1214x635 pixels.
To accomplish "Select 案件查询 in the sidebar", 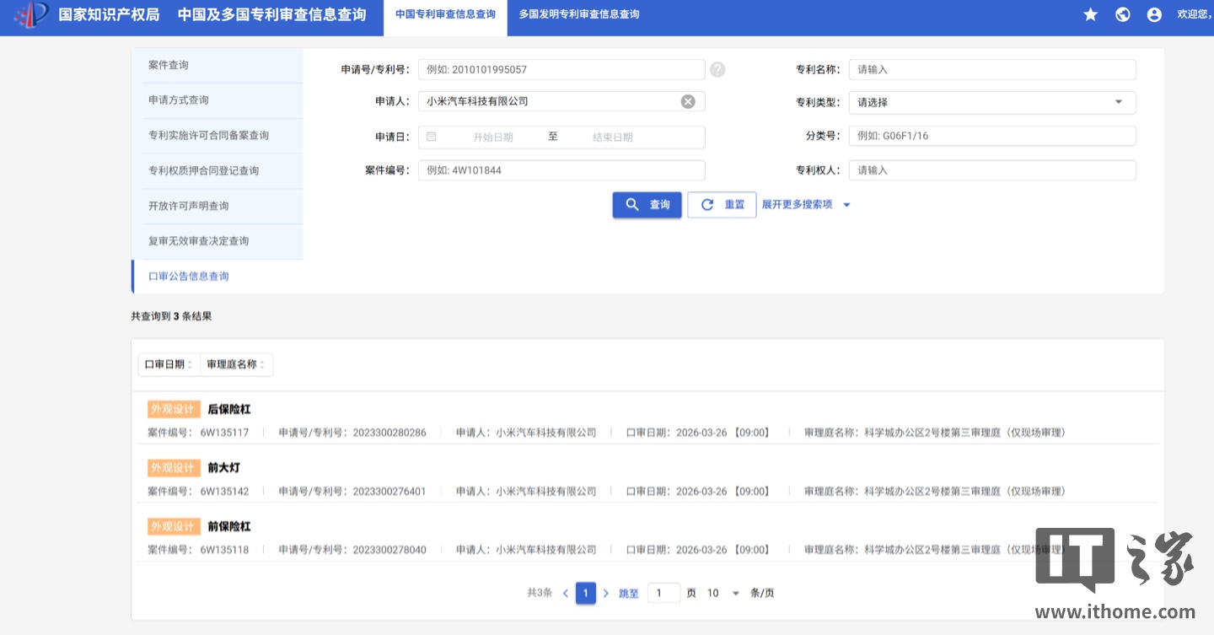I will point(169,65).
